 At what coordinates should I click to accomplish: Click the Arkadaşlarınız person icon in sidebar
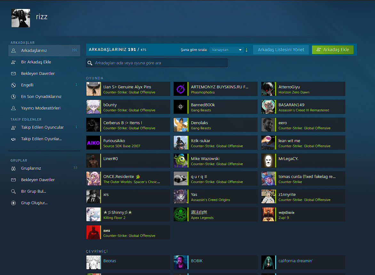pos(13,51)
